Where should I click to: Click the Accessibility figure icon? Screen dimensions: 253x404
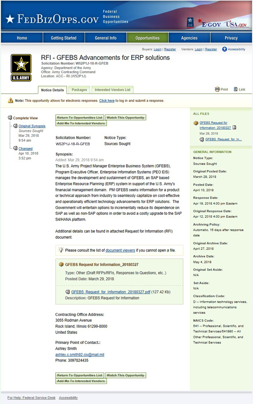pyautogui.click(x=225, y=49)
